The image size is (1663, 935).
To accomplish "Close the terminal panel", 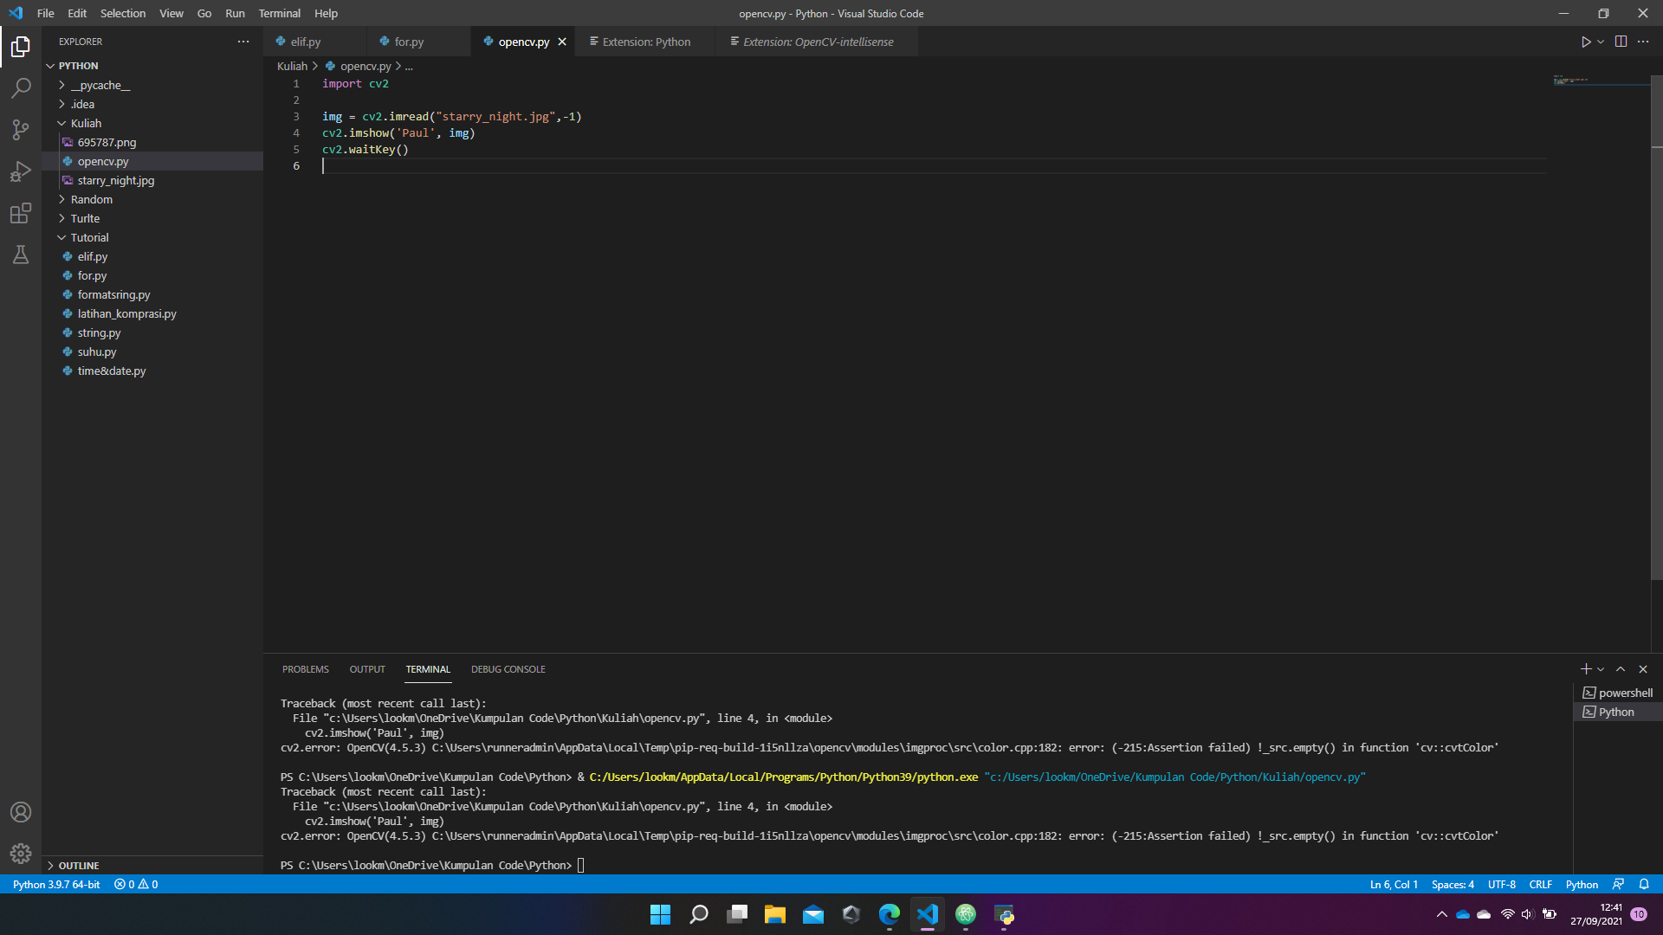I will tap(1643, 669).
